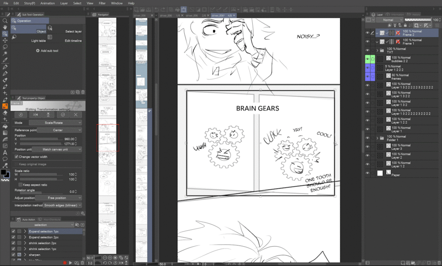
Task: Select the Auto select wand tool
Action: click(5, 53)
